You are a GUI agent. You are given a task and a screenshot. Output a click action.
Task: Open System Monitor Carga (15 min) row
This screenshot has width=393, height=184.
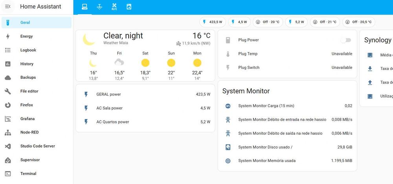pyautogui.click(x=287, y=106)
